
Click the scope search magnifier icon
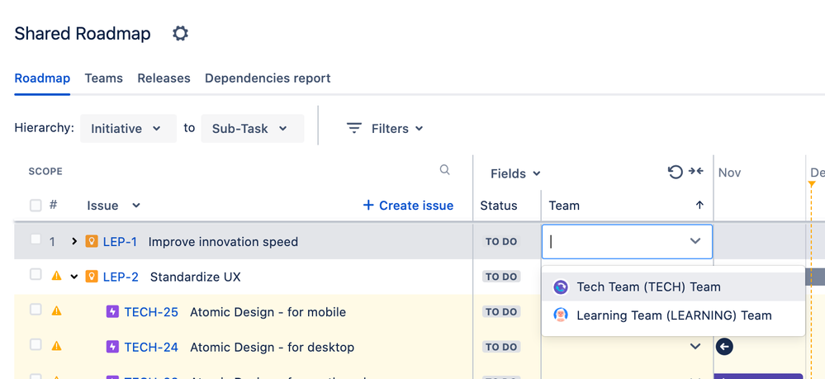pos(444,169)
